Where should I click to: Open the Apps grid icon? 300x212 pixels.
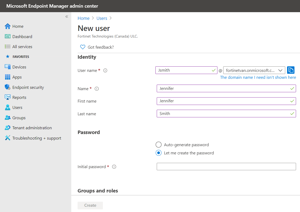click(7, 77)
